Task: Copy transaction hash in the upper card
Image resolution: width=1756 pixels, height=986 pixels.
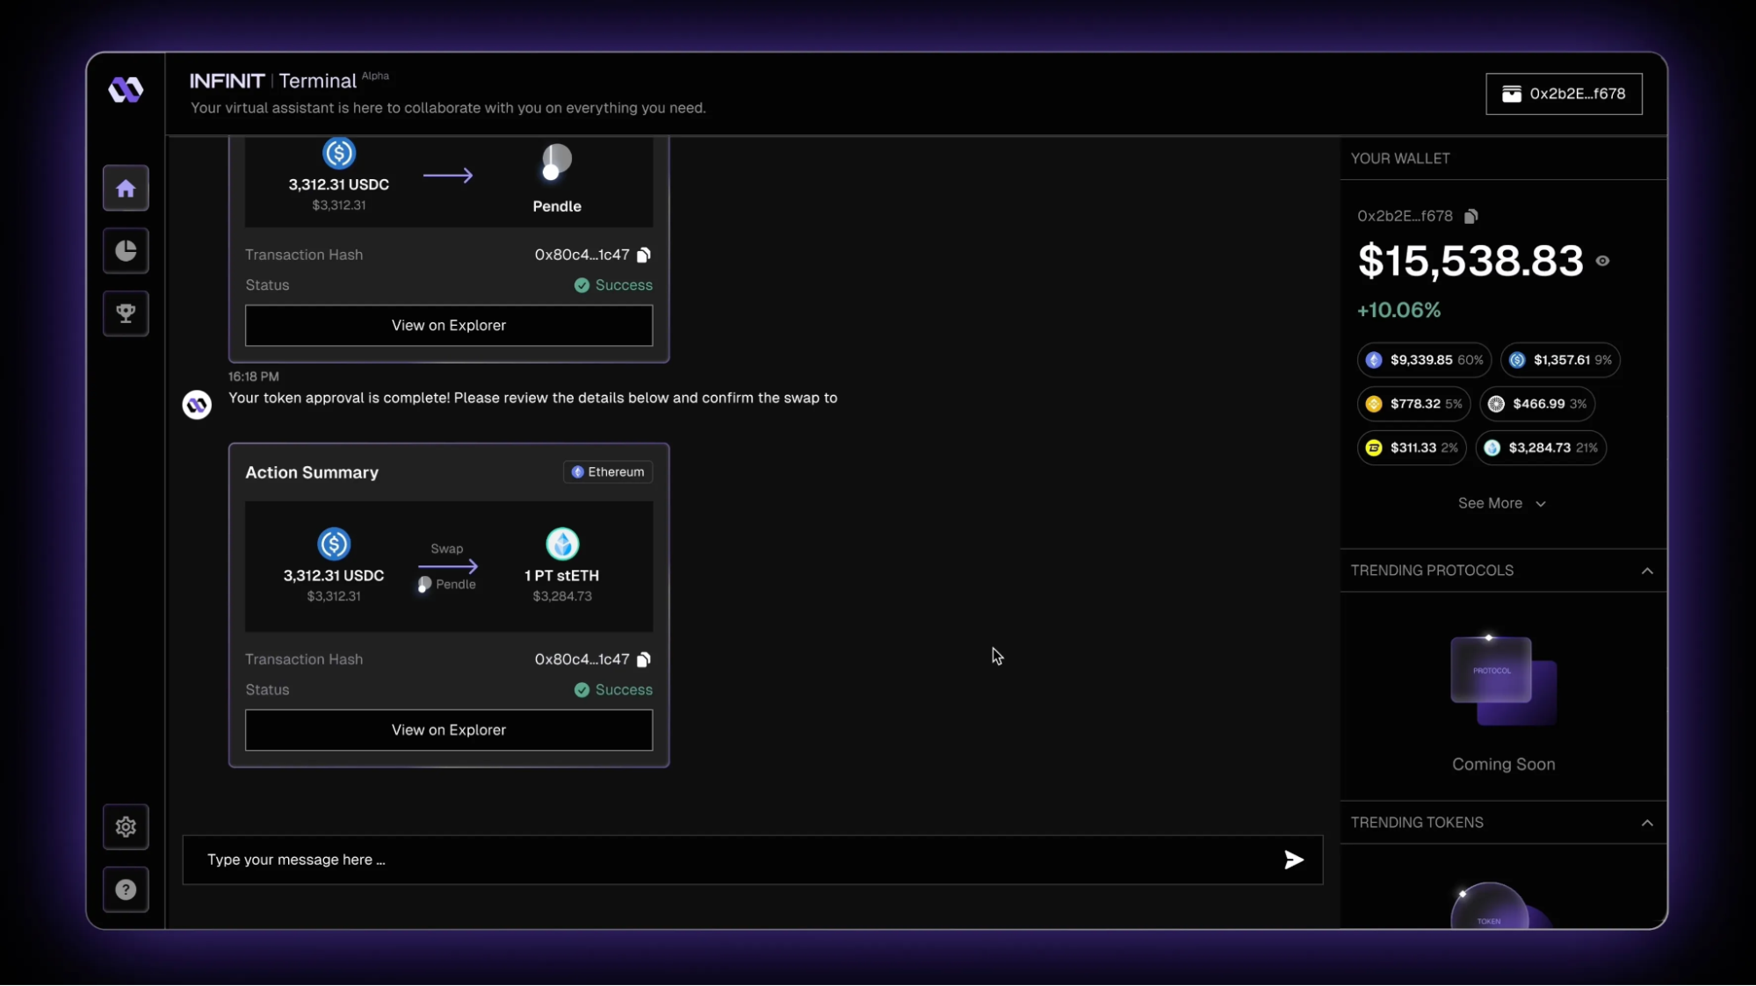Action: point(644,255)
